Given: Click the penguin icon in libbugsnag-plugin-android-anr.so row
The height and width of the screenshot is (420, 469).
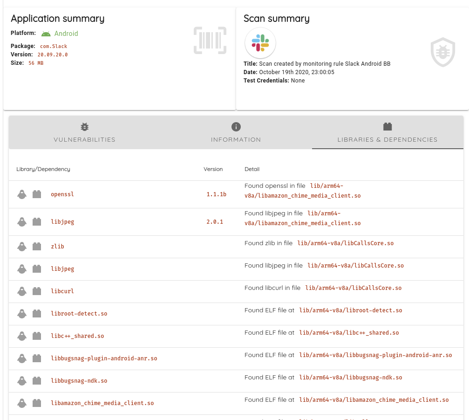Looking at the screenshot, I should click(x=22, y=358).
